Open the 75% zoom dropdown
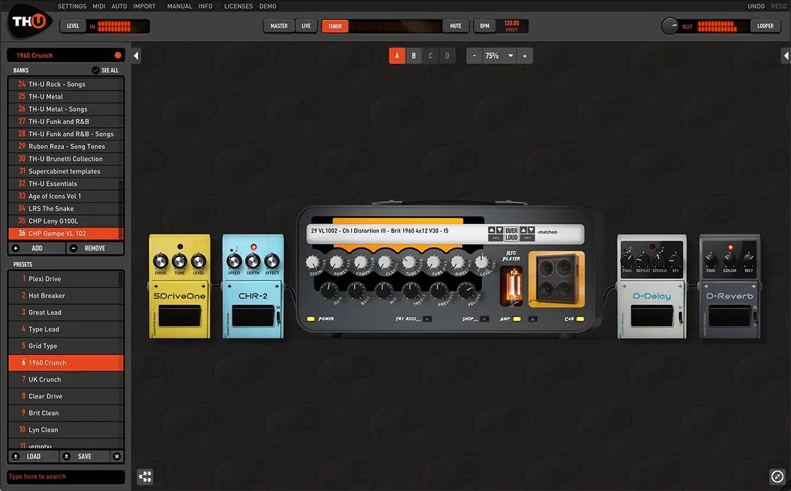The image size is (791, 491). pos(500,56)
